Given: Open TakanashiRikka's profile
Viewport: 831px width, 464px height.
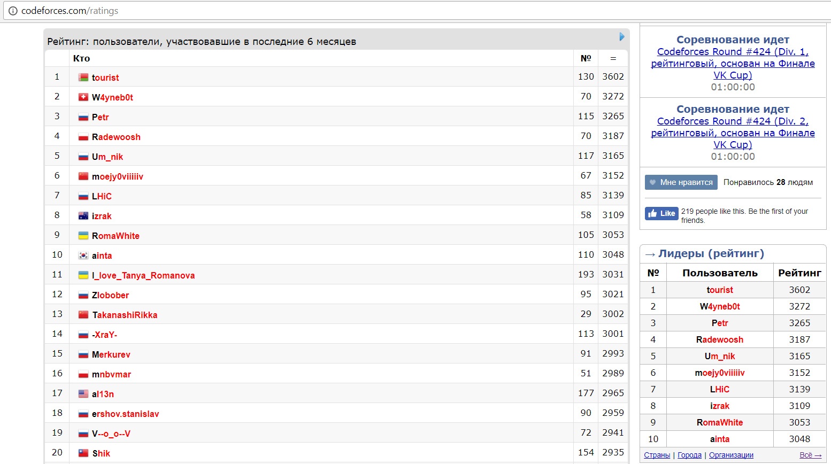Looking at the screenshot, I should (x=125, y=315).
